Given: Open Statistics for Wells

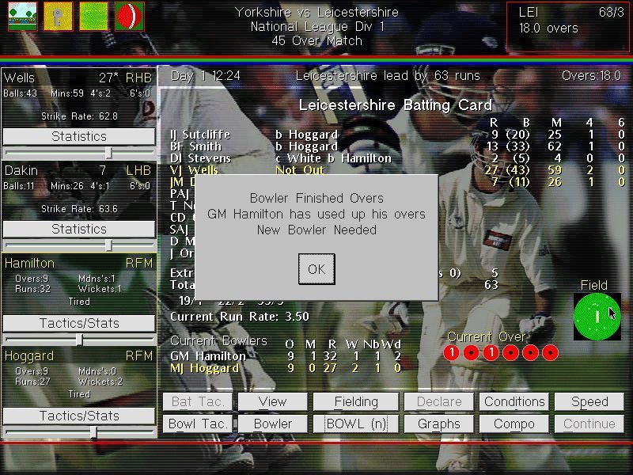Looking at the screenshot, I should pos(78,136).
